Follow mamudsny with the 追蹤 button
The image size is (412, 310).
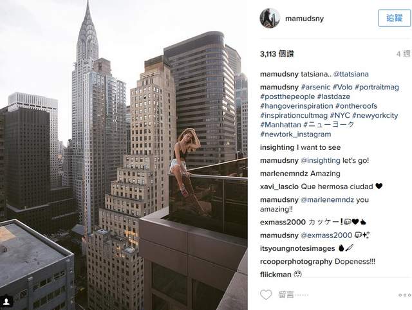tap(395, 18)
